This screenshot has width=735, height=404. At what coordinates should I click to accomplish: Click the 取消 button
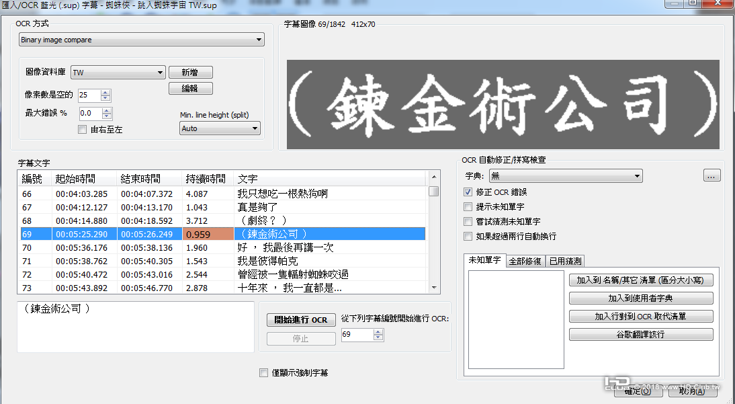(693, 391)
